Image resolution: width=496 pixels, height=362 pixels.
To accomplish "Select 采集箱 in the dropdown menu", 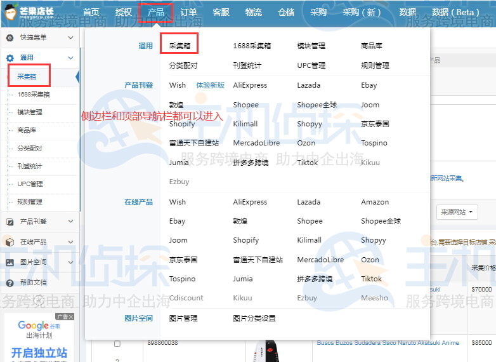I will (x=179, y=46).
